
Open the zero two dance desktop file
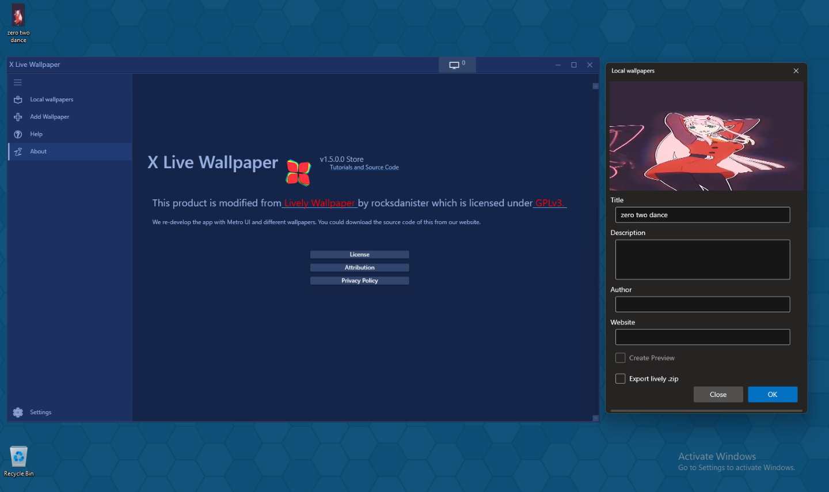[18, 24]
